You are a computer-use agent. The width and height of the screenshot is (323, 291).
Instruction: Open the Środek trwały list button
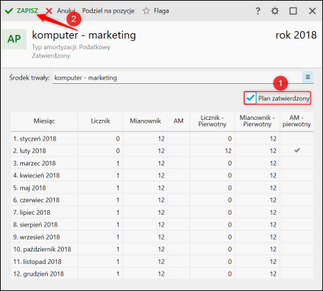pyautogui.click(x=308, y=77)
